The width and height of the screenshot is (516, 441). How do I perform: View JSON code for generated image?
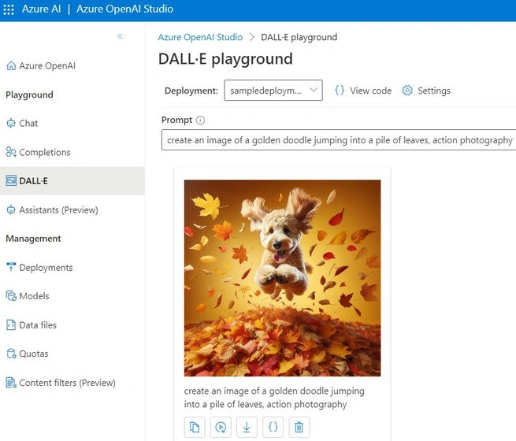[273, 427]
